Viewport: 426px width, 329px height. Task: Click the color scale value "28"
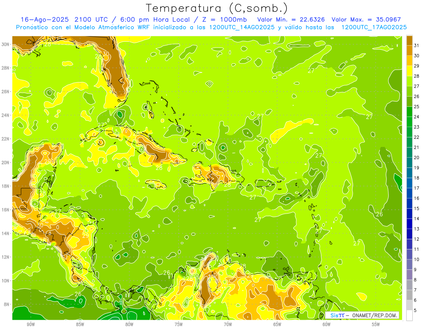417,76
